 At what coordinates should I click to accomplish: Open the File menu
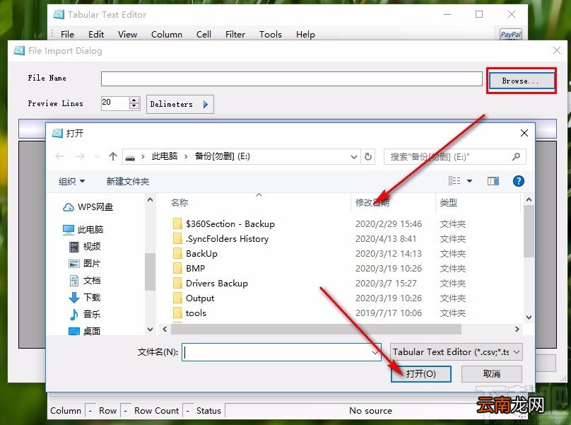point(67,34)
